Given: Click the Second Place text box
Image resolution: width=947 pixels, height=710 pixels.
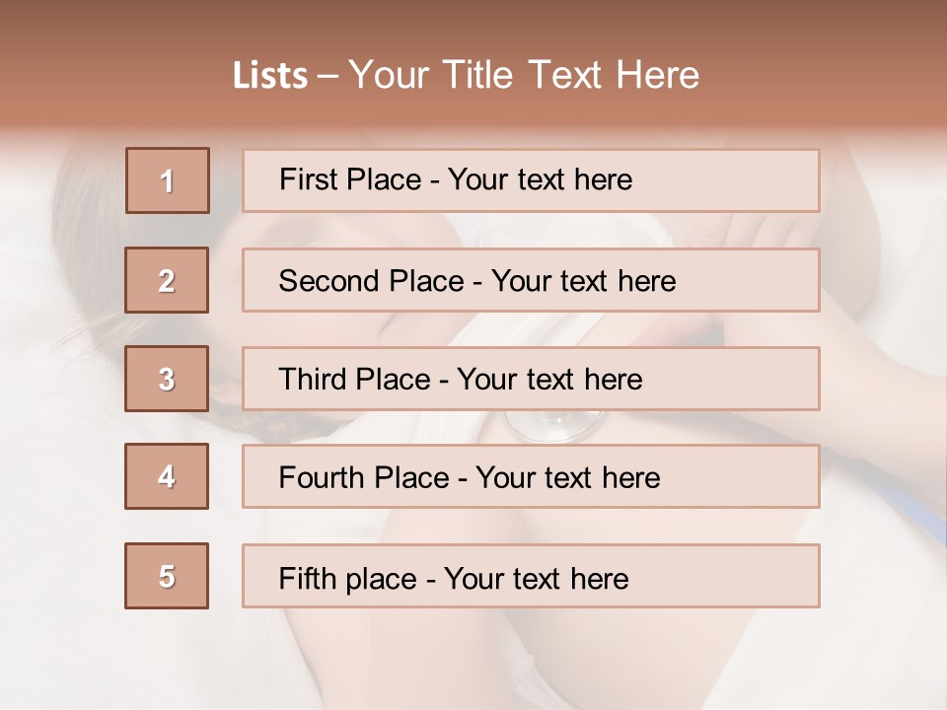Looking at the screenshot, I should click(x=531, y=280).
